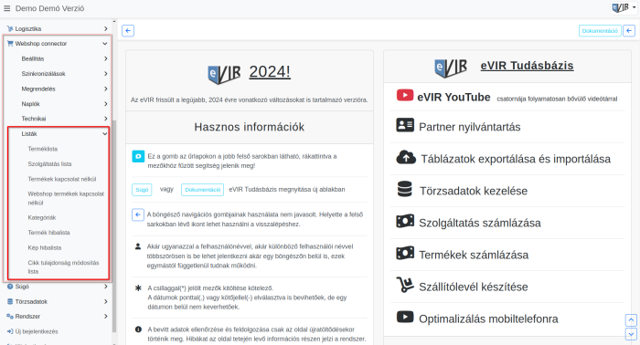Click the Webshop connector cart icon

(10, 44)
